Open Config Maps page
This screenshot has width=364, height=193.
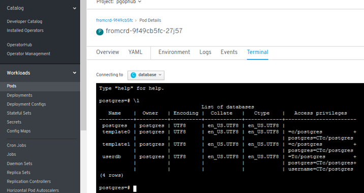tap(19, 131)
